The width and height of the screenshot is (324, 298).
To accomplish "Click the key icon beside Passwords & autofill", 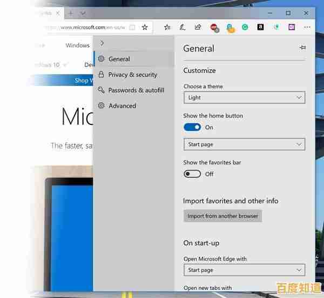I will [101, 90].
